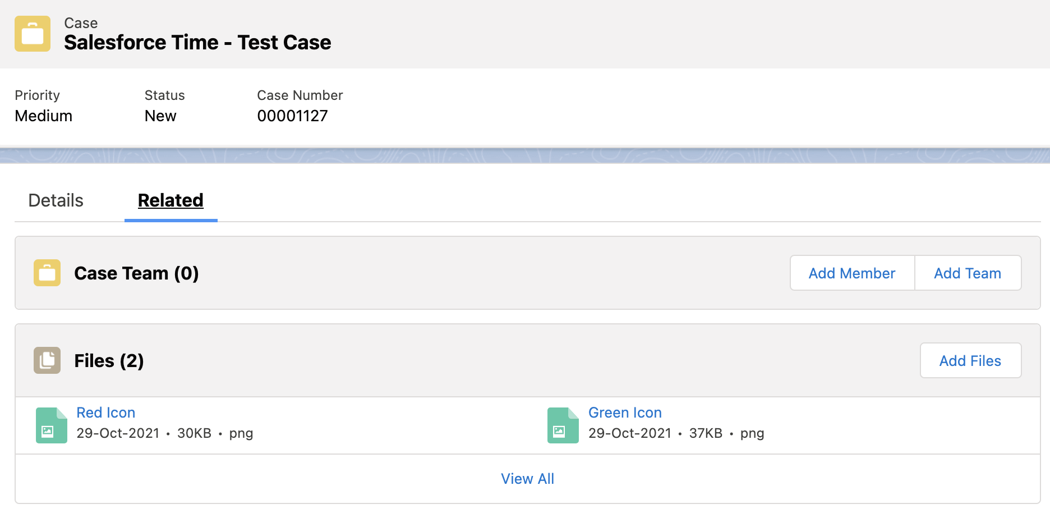Click the green image file icon for Red Icon
The height and width of the screenshot is (513, 1050).
point(50,425)
